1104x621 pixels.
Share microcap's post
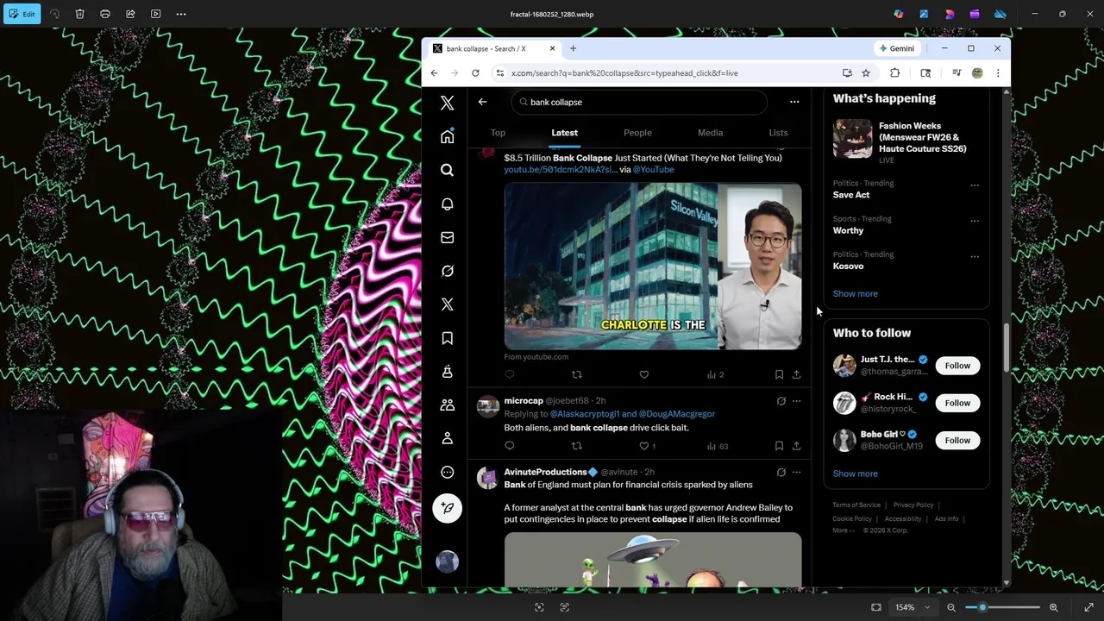[796, 446]
